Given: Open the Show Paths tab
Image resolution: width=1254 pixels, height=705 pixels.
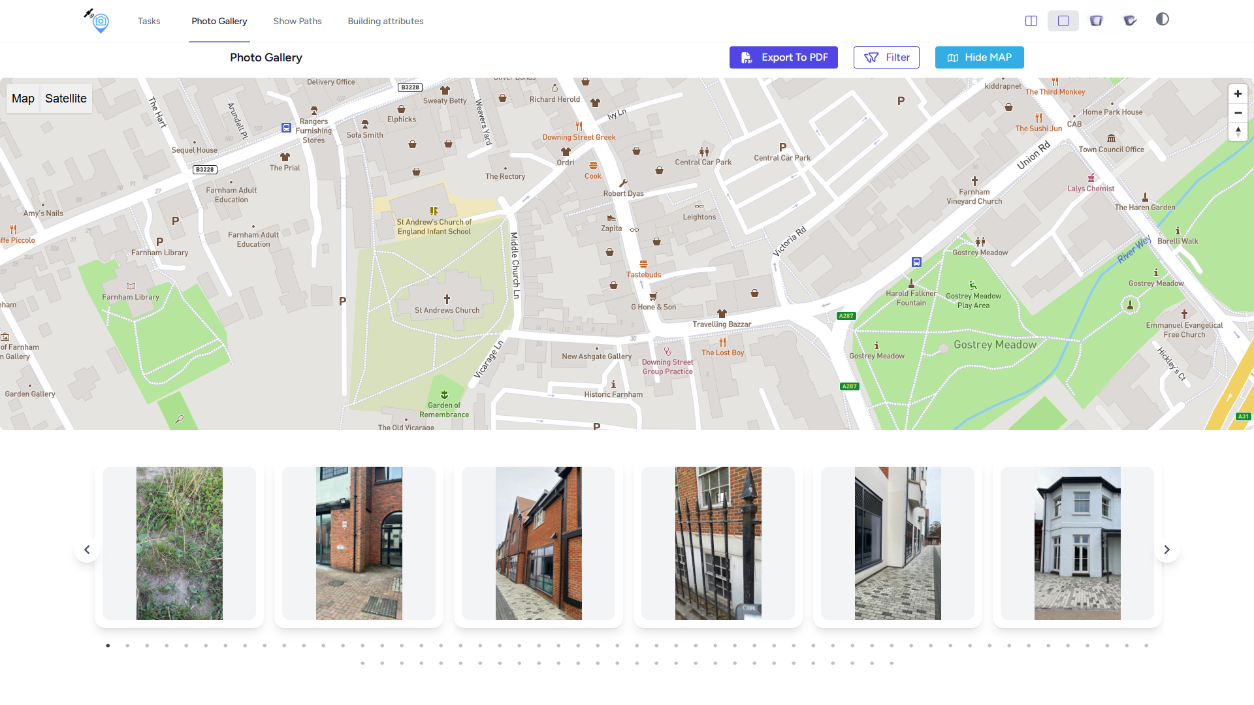Looking at the screenshot, I should click(x=297, y=21).
